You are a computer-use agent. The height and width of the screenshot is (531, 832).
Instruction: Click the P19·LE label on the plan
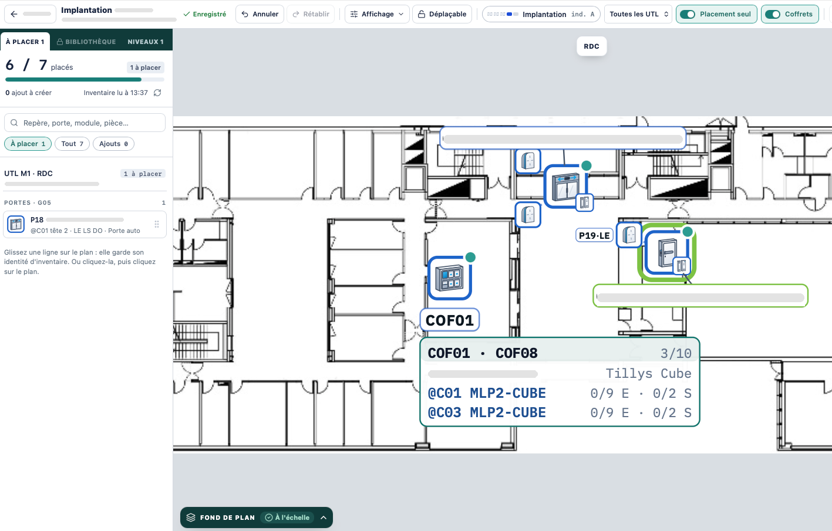[594, 235]
